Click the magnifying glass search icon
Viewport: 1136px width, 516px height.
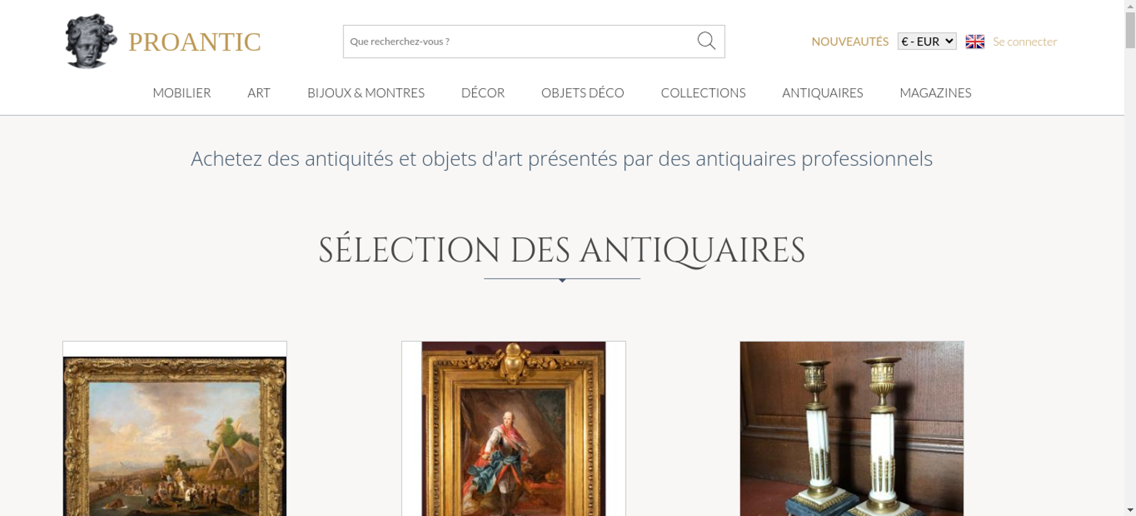[706, 41]
